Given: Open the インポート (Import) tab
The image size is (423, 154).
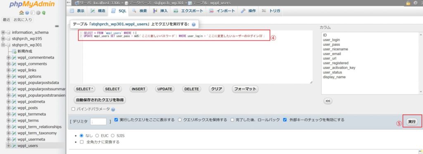Looking at the screenshot, I should [x=222, y=11].
